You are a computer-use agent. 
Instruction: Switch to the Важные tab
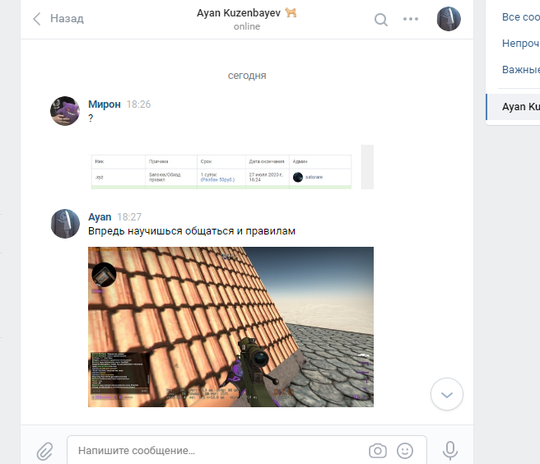click(520, 70)
